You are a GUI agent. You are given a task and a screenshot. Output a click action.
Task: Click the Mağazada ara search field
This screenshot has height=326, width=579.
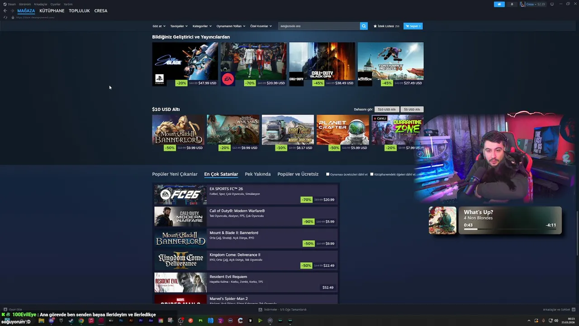(319, 26)
